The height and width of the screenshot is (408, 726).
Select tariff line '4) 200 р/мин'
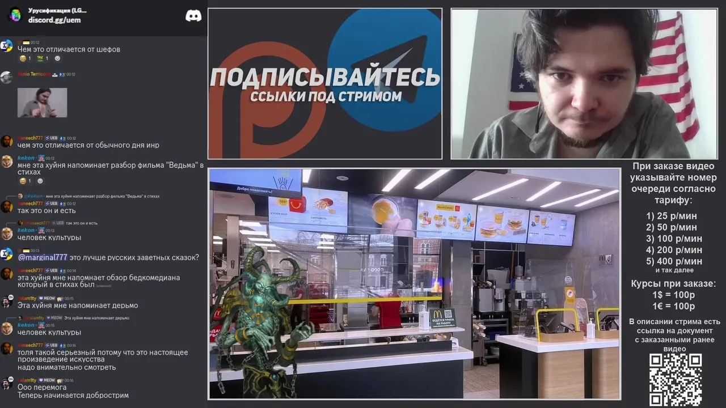(x=674, y=250)
